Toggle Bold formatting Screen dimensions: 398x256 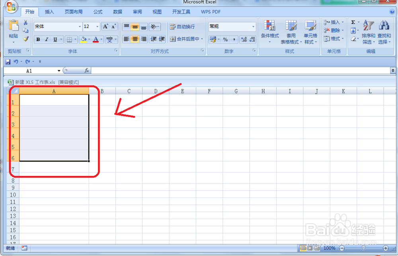(38, 39)
